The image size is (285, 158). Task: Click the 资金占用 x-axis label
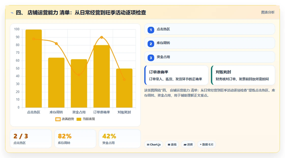(x=79, y=112)
